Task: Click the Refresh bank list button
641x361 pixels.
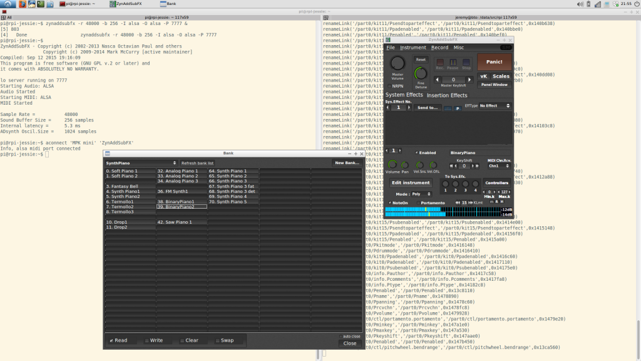Action: click(x=197, y=163)
